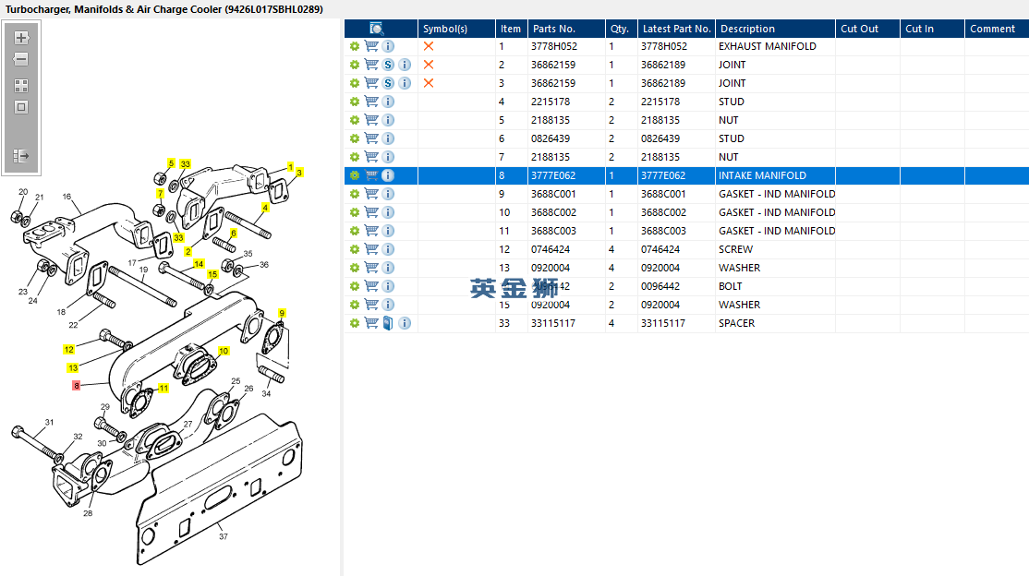
Task: Open info for EXHAUST MANIFOLD row
Action: tap(388, 46)
